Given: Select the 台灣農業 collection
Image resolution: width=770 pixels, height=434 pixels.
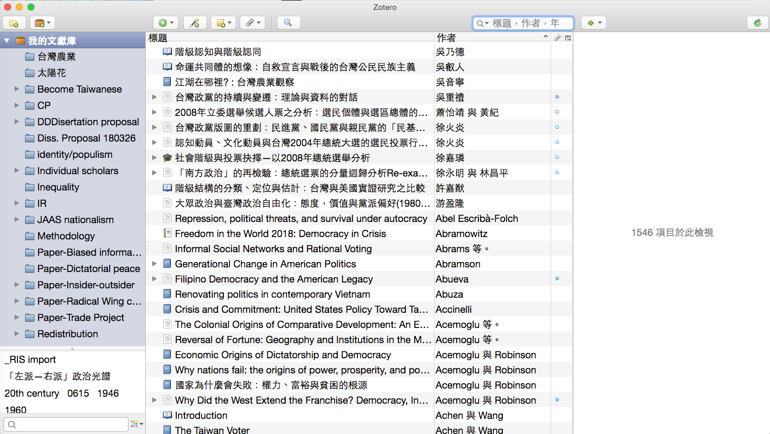Looking at the screenshot, I should (x=57, y=57).
